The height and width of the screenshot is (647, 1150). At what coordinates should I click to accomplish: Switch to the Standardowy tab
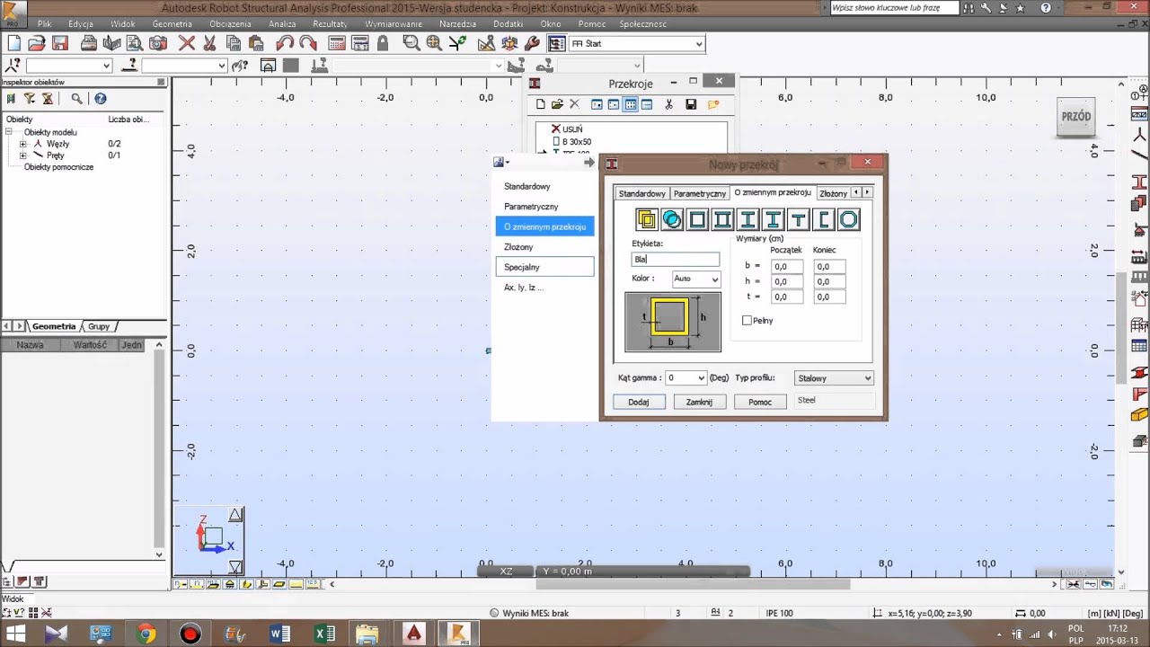641,193
